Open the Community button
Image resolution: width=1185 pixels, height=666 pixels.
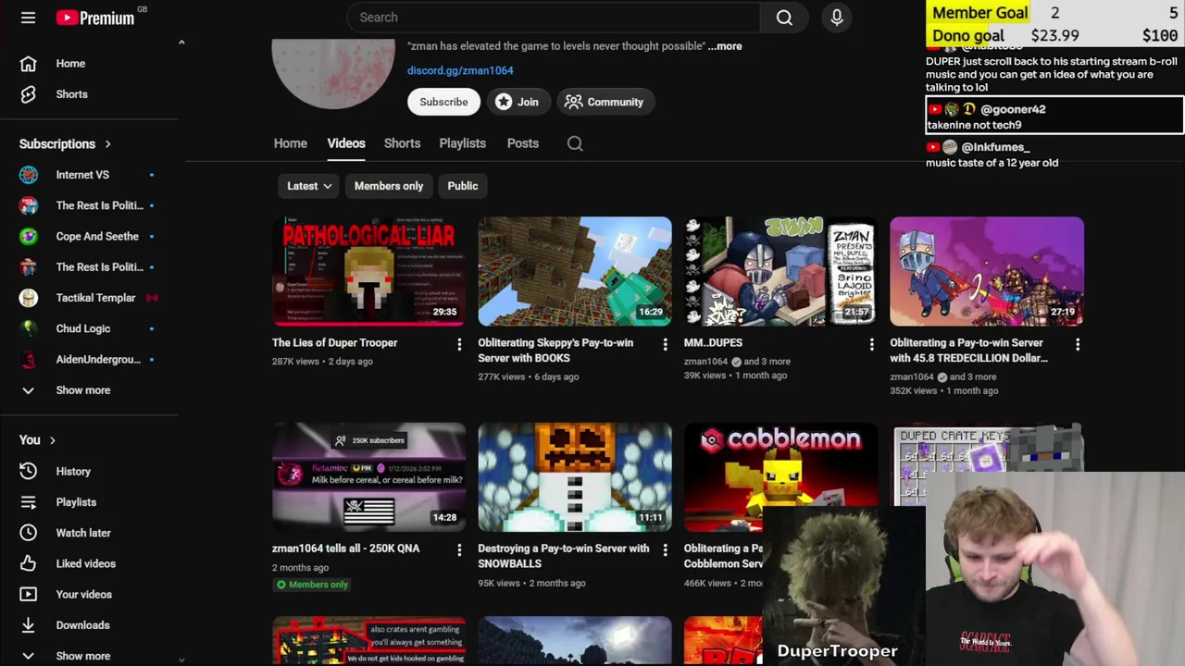[604, 102]
